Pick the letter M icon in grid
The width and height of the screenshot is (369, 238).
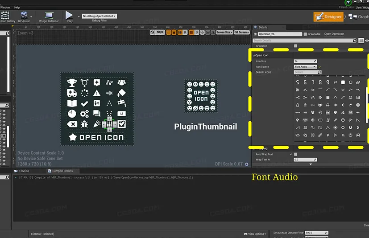(350, 127)
